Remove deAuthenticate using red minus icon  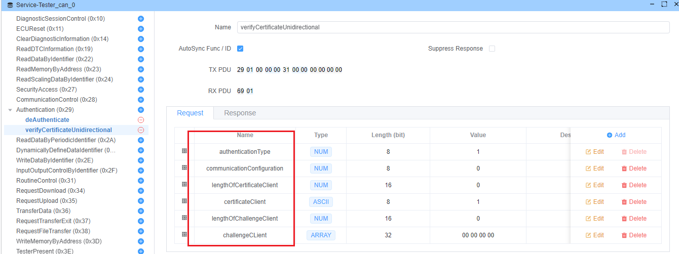[141, 120]
